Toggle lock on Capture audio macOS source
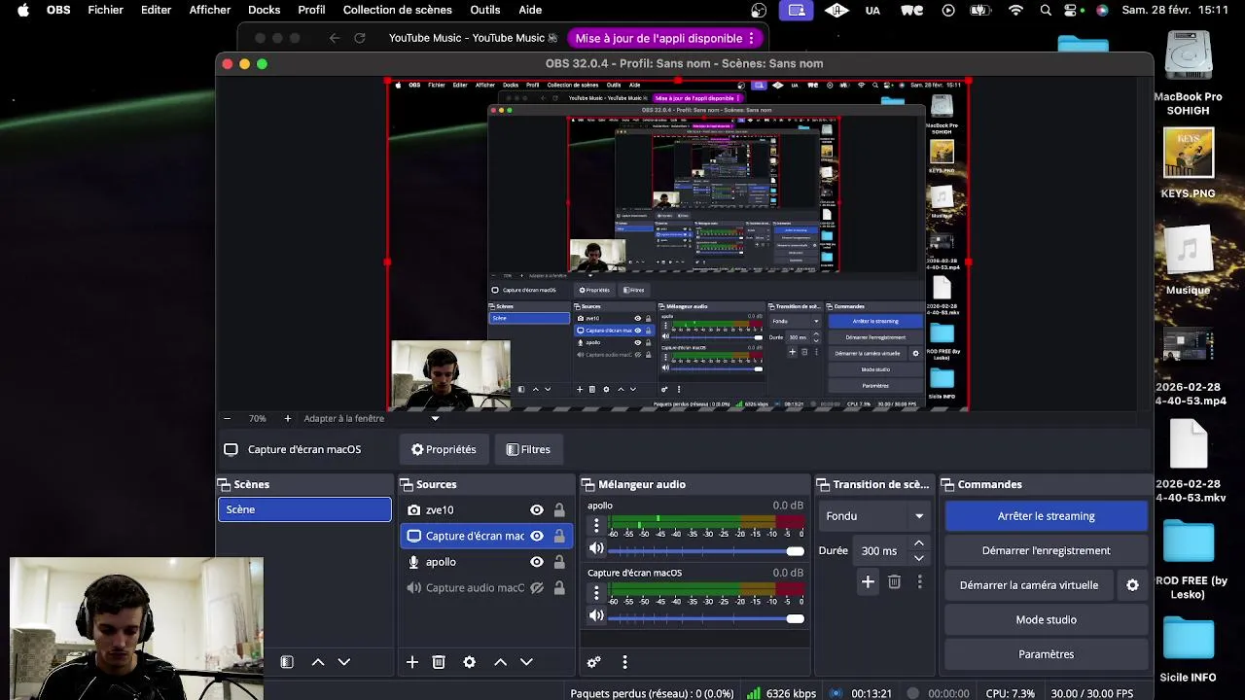1245x700 pixels. point(559,588)
